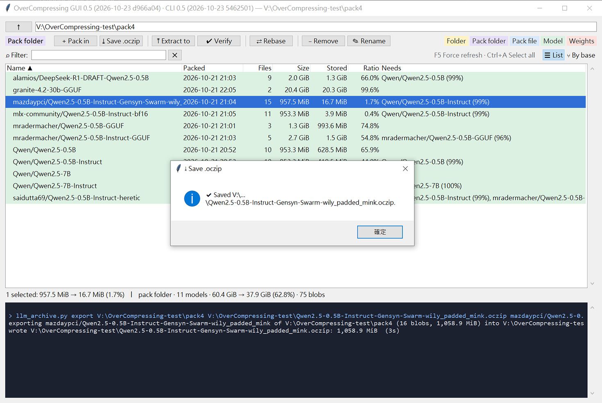Image resolution: width=602 pixels, height=403 pixels.
Task: Click the pink Weights legend chip
Action: (582, 41)
